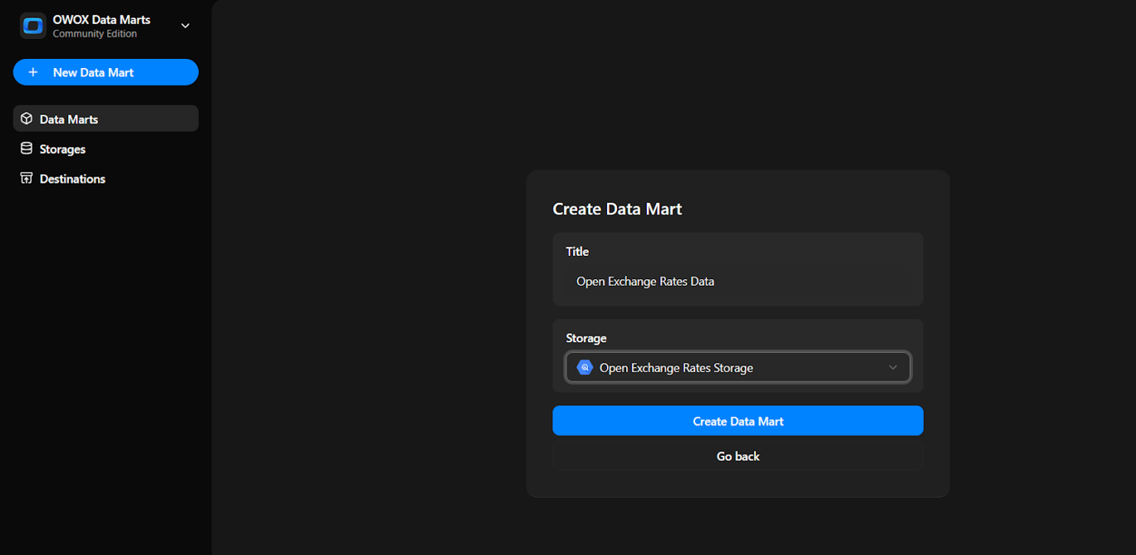The width and height of the screenshot is (1136, 555).
Task: Click the Destinations archive icon
Action: pos(27,179)
